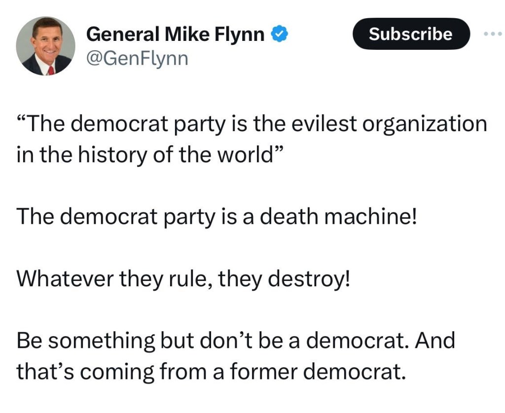Open the "General Mike Flynn" display name
Image resolution: width=505 pixels, height=413 pixels.
(175, 34)
